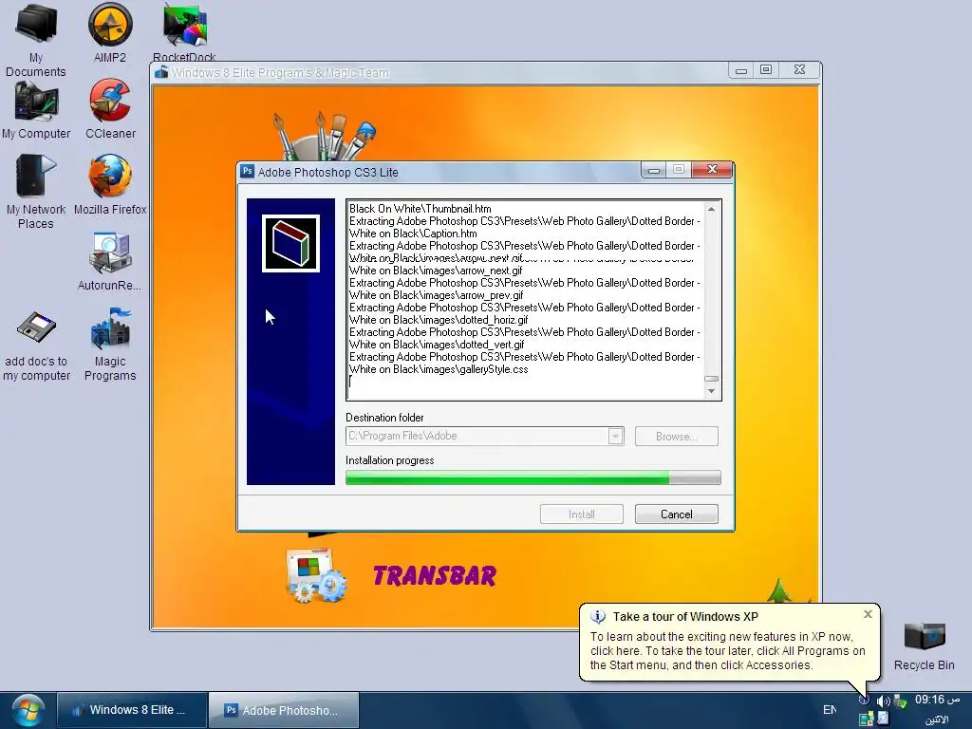Launch Mozilla Firefox desktop icon

pos(110,185)
